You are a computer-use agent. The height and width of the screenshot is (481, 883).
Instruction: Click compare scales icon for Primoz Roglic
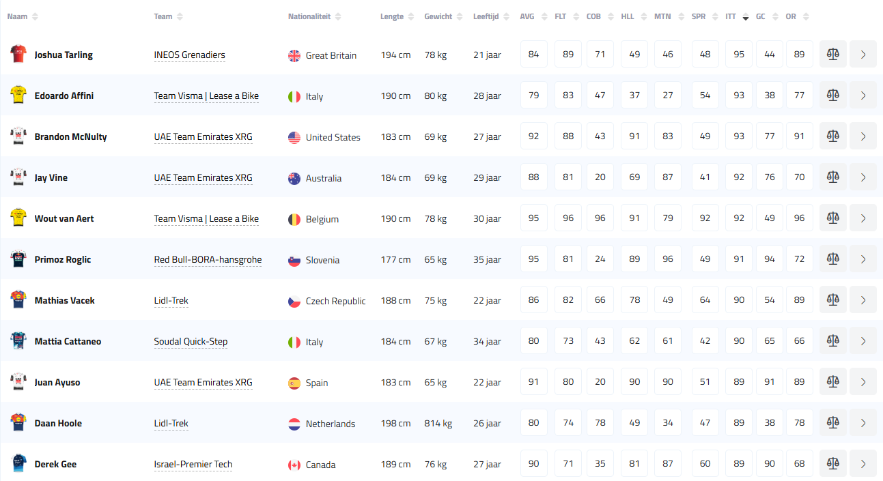click(832, 259)
